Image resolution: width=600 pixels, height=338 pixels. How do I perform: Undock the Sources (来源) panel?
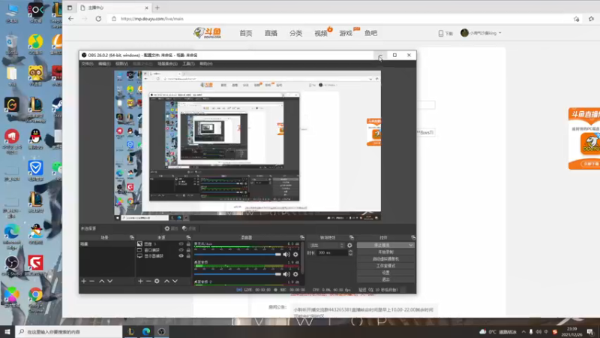click(x=188, y=237)
